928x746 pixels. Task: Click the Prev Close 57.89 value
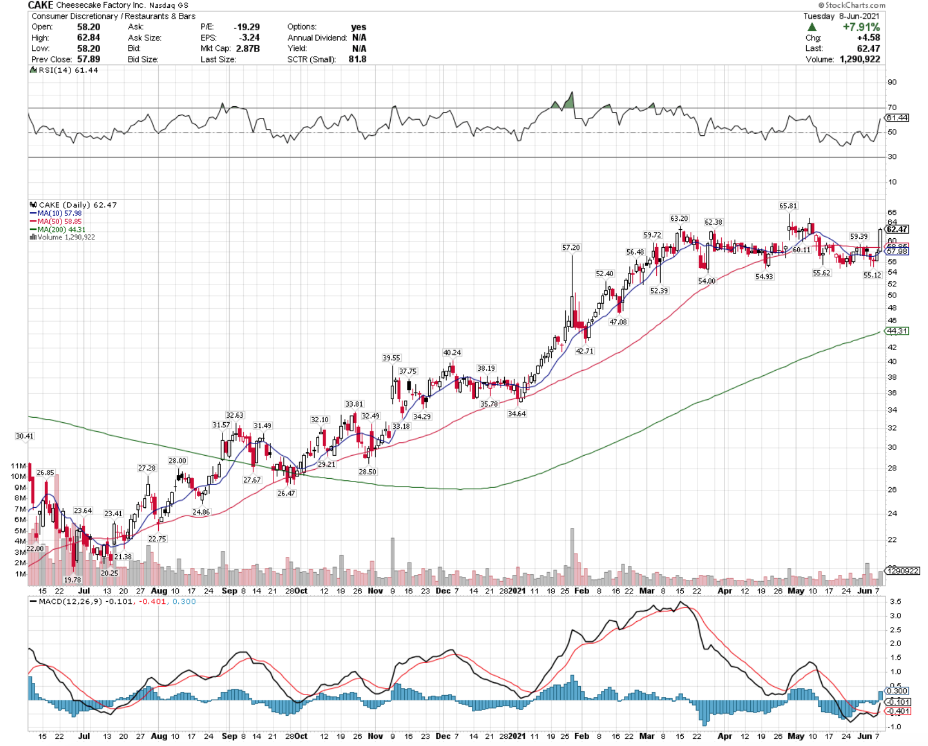(x=89, y=59)
